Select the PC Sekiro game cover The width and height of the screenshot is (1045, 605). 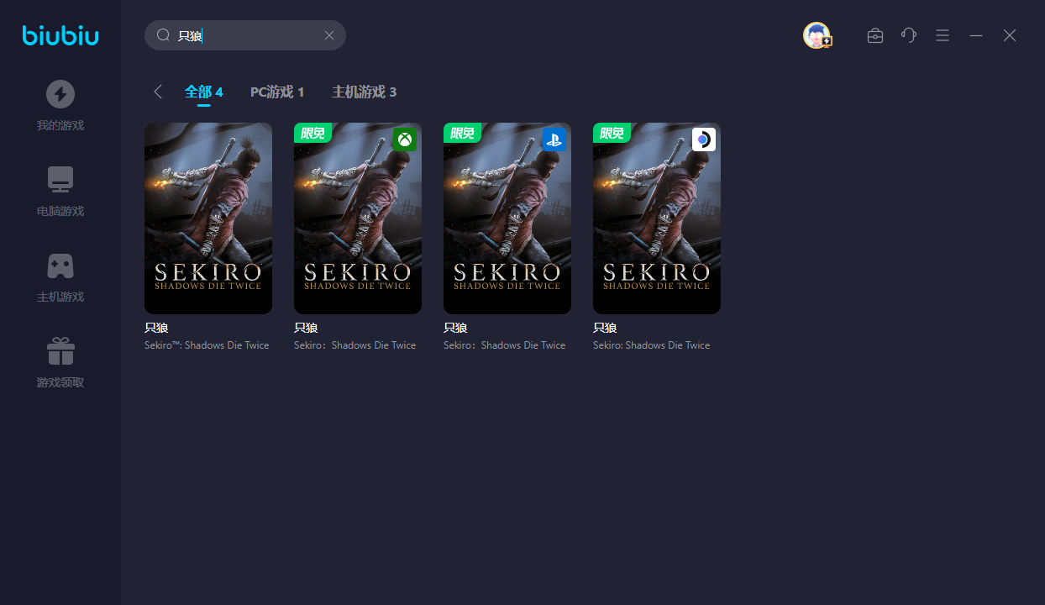coord(208,218)
